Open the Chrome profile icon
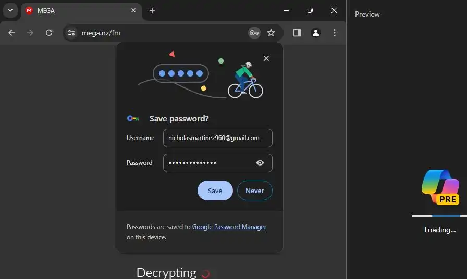Viewport: 467px width, 279px height. [316, 33]
